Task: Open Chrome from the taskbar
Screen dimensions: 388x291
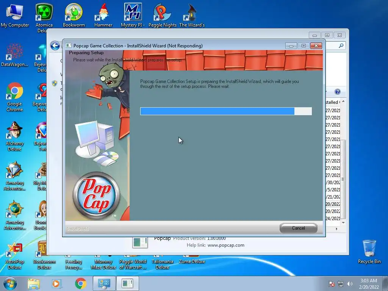Action: (x=80, y=283)
